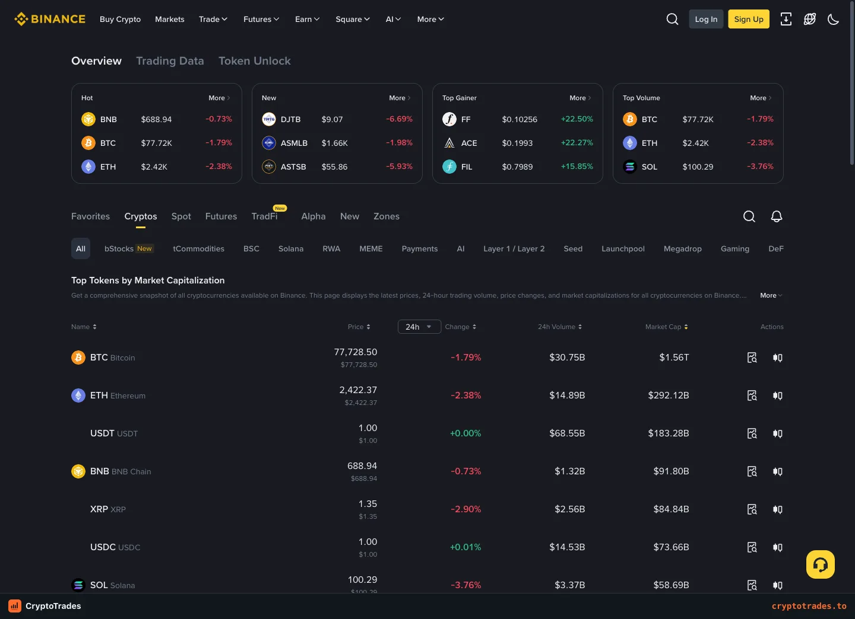The height and width of the screenshot is (619, 855).
Task: Switch to Trading Data tab
Action: tap(170, 60)
